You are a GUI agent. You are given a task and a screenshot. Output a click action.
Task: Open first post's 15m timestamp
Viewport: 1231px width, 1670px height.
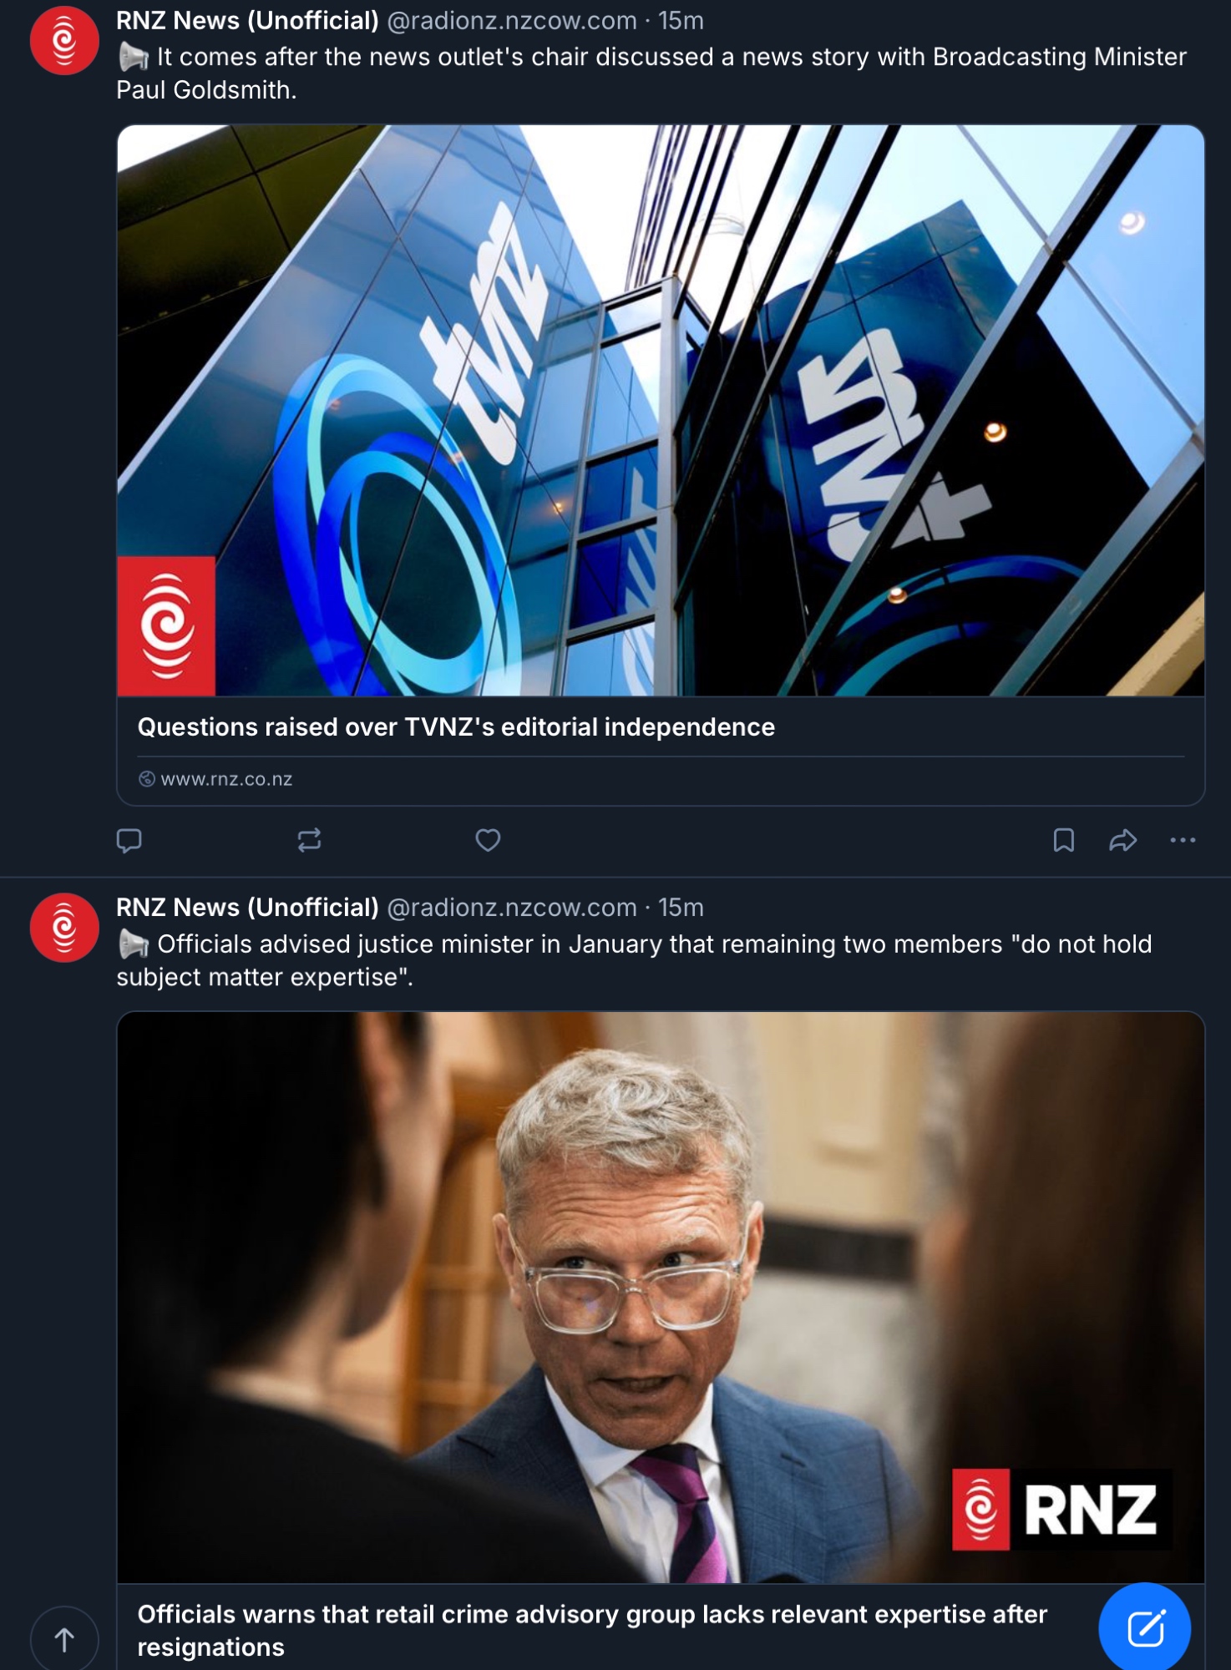[x=681, y=21]
